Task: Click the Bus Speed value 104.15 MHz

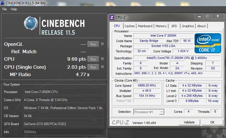Action: pos(147,96)
